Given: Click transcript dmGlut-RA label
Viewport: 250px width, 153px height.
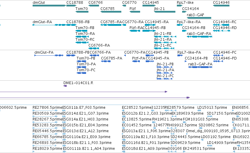Looking at the screenshot, I should pyautogui.click(x=42, y=22).
